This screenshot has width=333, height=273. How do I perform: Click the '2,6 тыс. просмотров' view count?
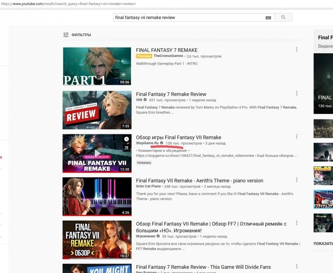pyautogui.click(x=204, y=56)
